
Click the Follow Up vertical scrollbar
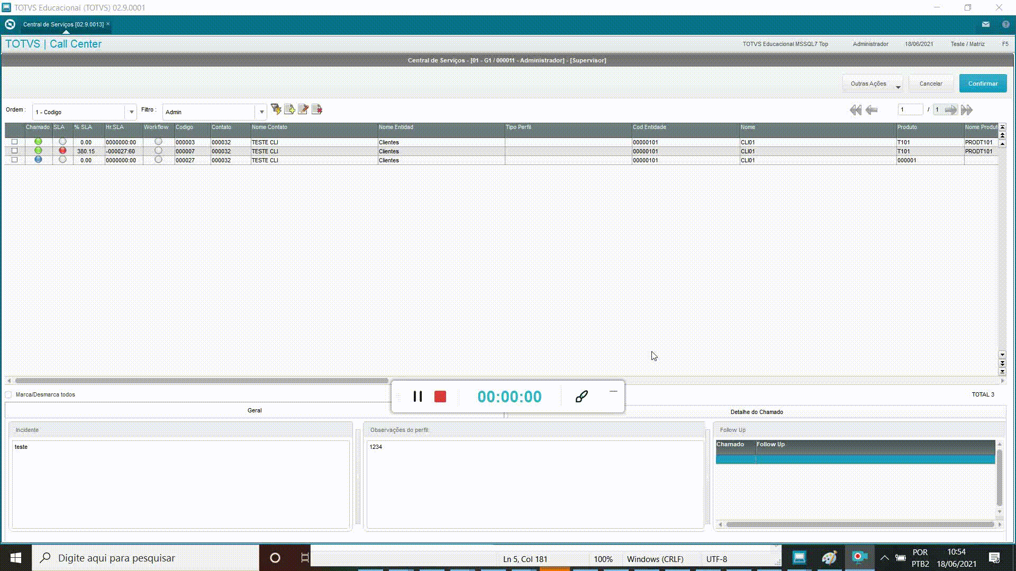pyautogui.click(x=1000, y=477)
